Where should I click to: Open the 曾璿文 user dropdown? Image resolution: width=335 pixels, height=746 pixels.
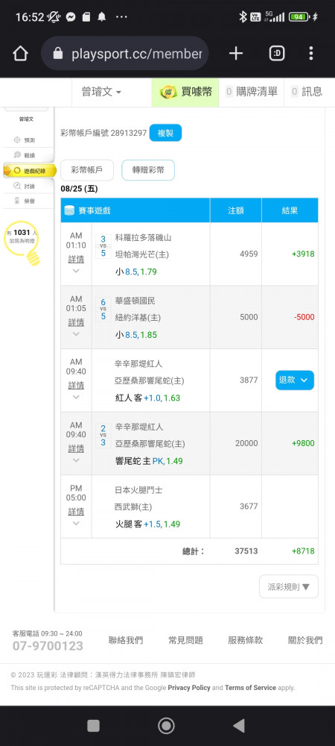point(101,93)
